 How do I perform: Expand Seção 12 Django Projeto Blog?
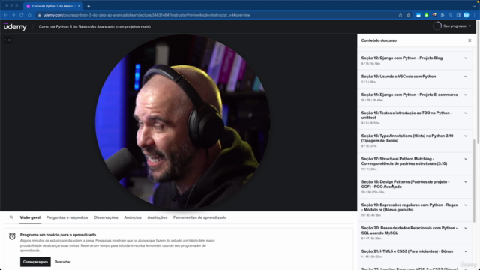tap(466, 58)
